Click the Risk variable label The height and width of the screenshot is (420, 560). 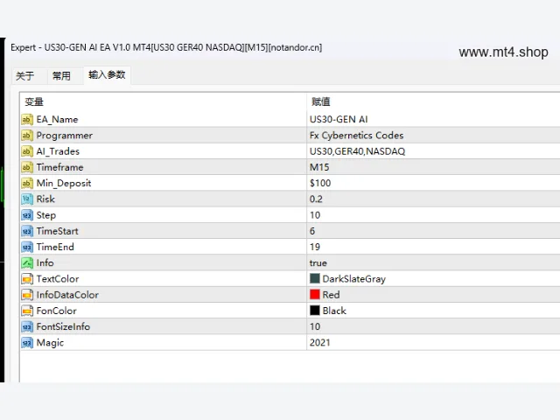click(45, 199)
